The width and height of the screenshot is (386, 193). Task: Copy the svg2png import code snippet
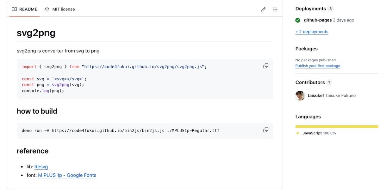(266, 66)
